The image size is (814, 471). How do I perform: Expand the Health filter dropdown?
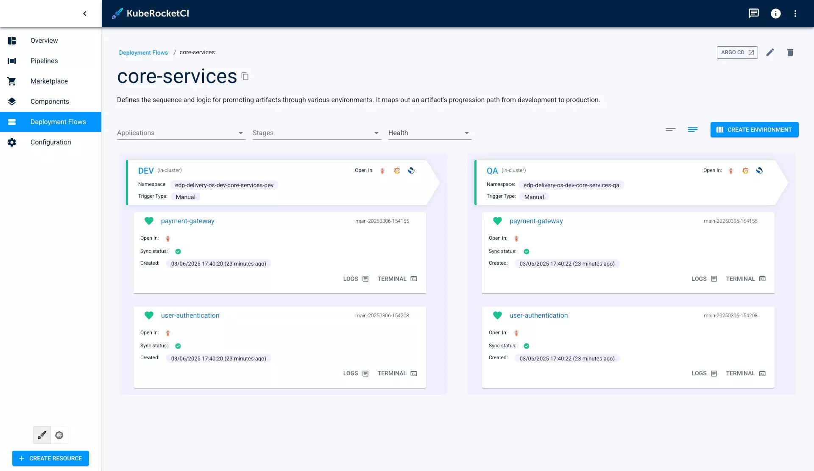point(427,133)
